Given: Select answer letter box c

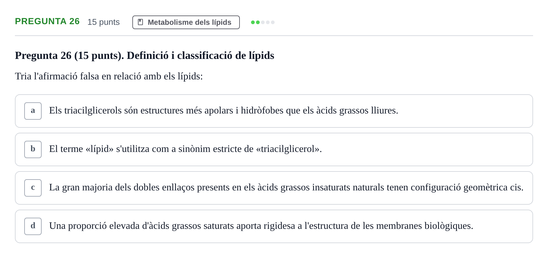Looking at the screenshot, I should (33, 188).
